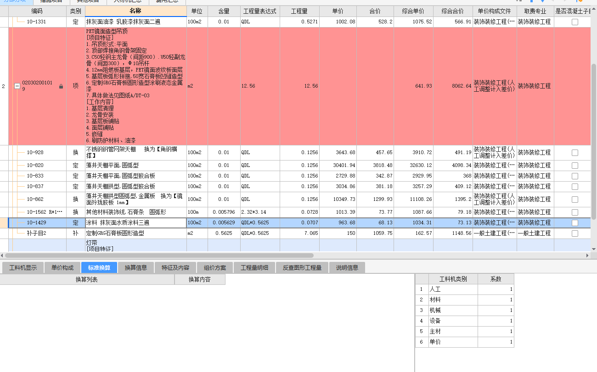This screenshot has height=372, width=597.
Task: Click the 工料机类别 header in coefficient table
Action: click(453, 279)
